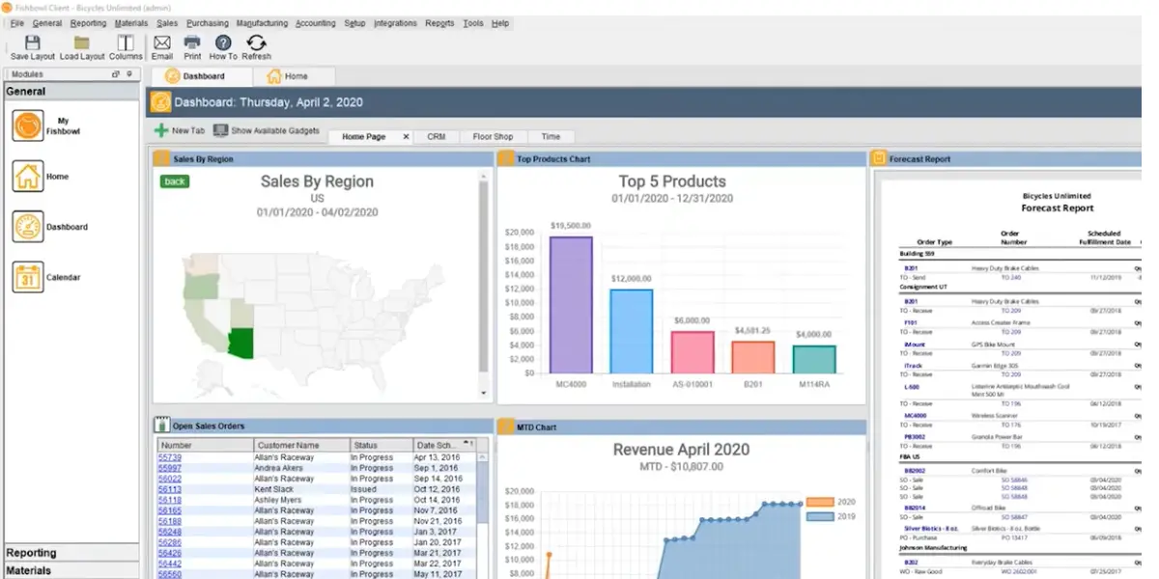Open the Materials menu
The image size is (1159, 579).
coord(131,23)
